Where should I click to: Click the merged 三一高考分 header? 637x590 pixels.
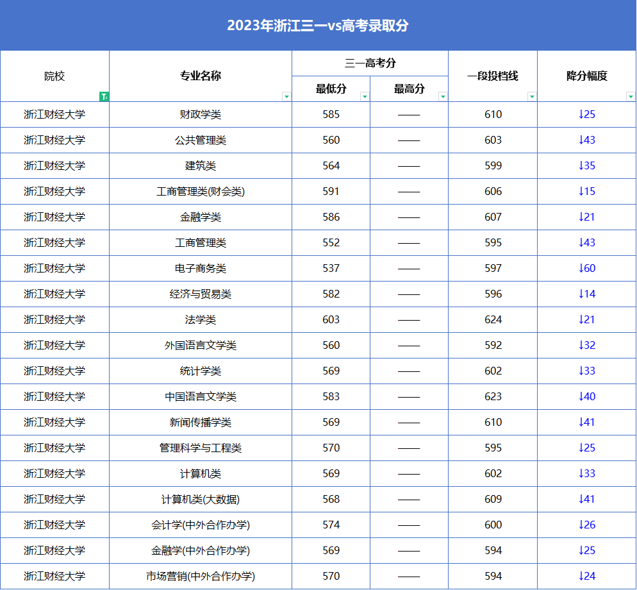(370, 62)
